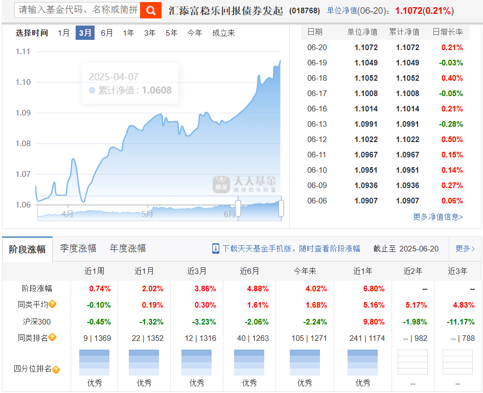Switch to the 阶段涨幅 tab

click(27, 249)
